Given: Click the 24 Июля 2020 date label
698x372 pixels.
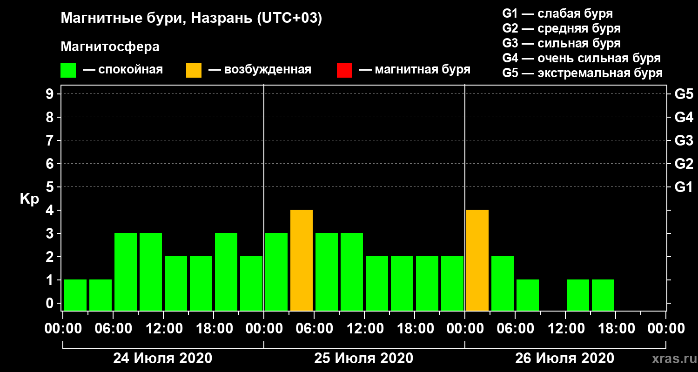Looking at the screenshot, I should 163,359.
